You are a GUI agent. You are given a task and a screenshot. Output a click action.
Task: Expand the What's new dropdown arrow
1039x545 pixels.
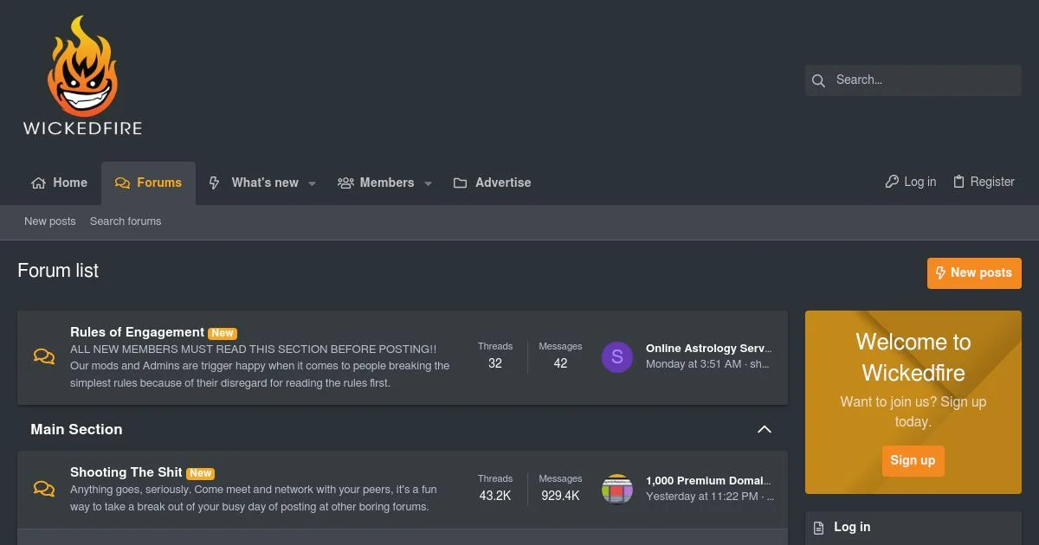click(x=313, y=183)
